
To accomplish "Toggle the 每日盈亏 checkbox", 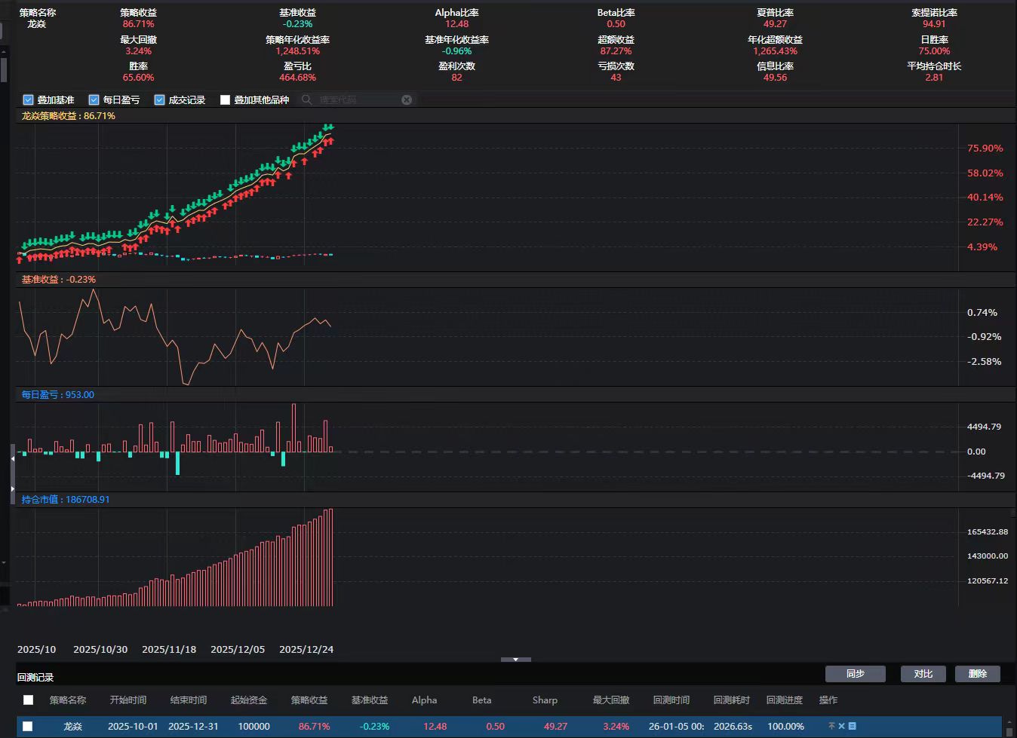I will tap(94, 100).
